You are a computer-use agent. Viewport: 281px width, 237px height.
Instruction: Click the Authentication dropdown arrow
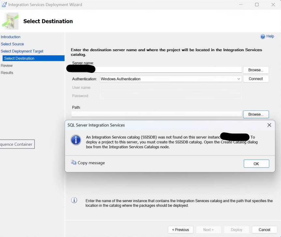[239, 79]
